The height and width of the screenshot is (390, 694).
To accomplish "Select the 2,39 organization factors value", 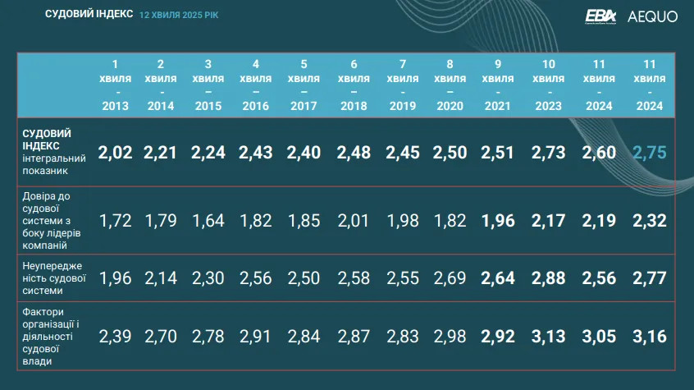I will 116,336.
